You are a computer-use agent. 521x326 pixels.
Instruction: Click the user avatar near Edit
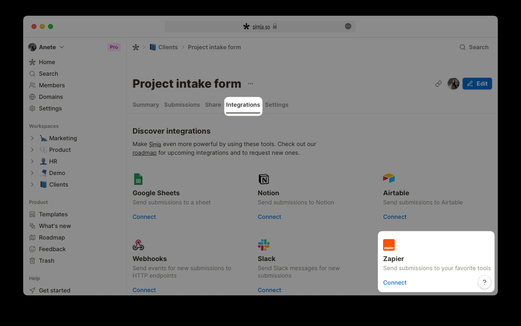click(x=453, y=84)
